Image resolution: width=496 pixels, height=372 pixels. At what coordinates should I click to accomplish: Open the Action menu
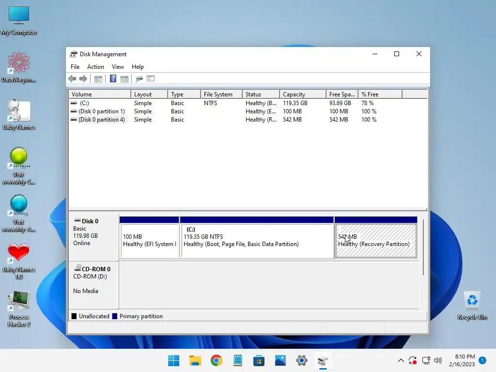95,67
